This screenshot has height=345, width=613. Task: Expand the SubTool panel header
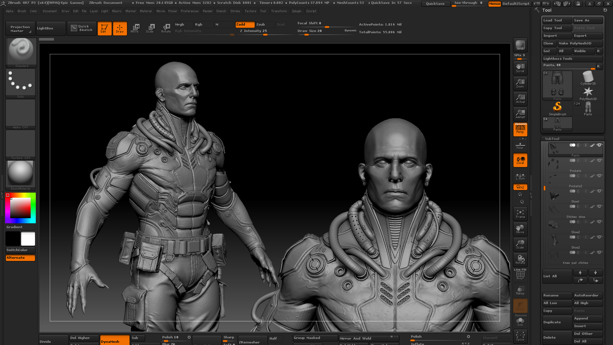coord(552,139)
